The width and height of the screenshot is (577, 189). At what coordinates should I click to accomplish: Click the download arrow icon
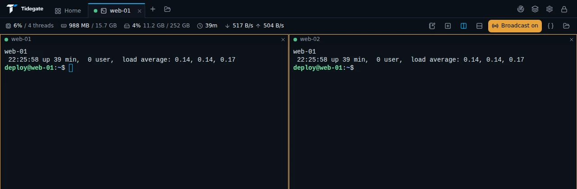click(227, 26)
